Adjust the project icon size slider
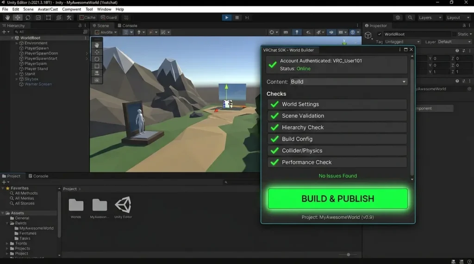 coord(348,255)
